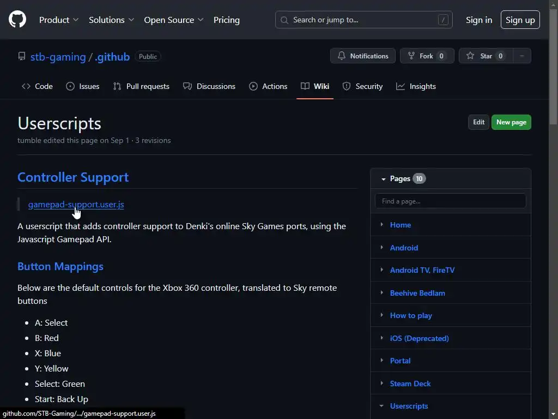
Task: View the Insights tab
Action: point(416,86)
